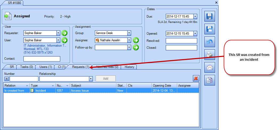The height and width of the screenshot is (130, 279).
Task: Click the green arrow beside Follow-up by
Action: (136, 47)
